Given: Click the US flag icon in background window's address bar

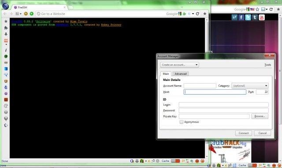Looking at the screenshot, I should click(252, 9).
